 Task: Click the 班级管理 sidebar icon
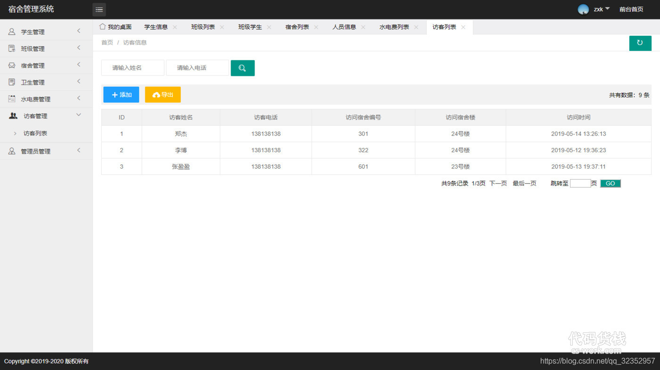12,49
